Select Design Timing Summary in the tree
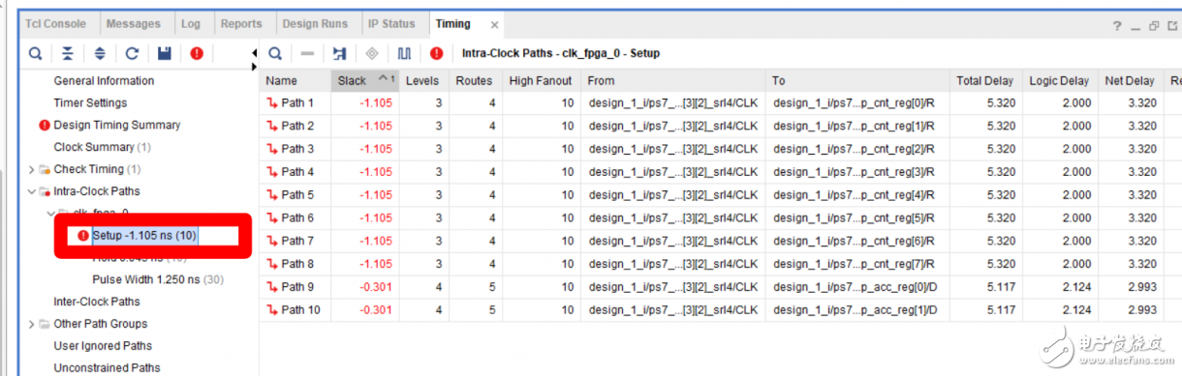The height and width of the screenshot is (376, 1182). pyautogui.click(x=116, y=125)
